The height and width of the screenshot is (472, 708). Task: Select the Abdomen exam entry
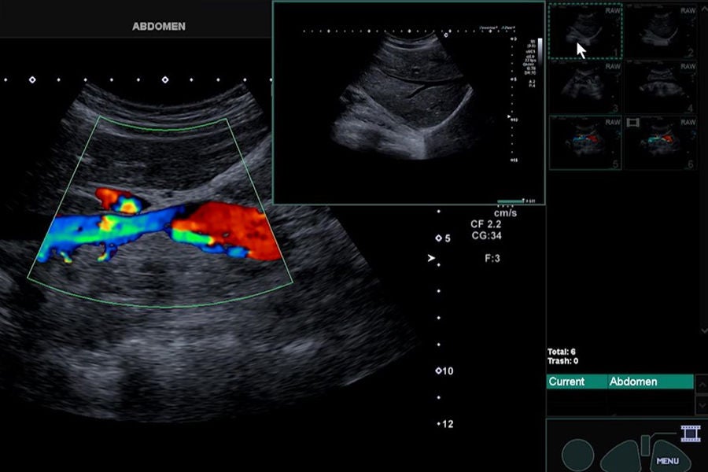651,382
